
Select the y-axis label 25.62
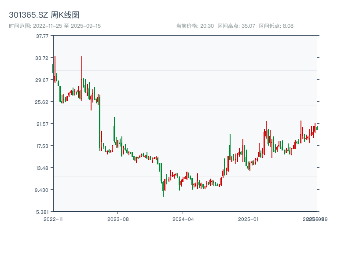pyautogui.click(x=41, y=102)
